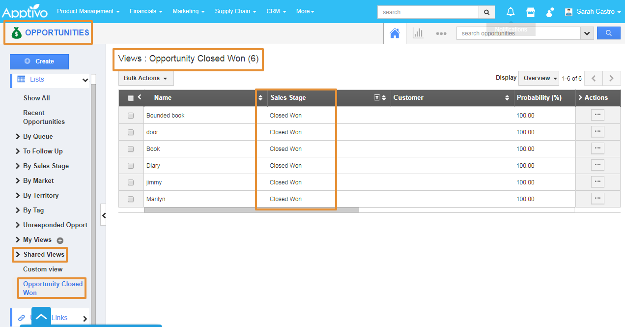Open the app store icon in header
The width and height of the screenshot is (625, 327).
(531, 12)
